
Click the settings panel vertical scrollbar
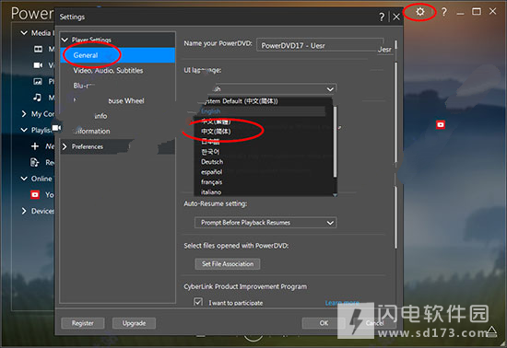[x=395, y=113]
